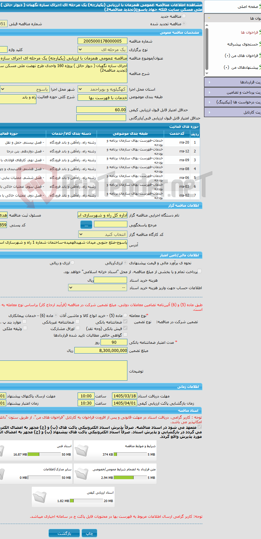261x539 pixels.
Task: Open folder icon for متن قرارداد به انضمام شرایط
Action: (x=82, y=474)
